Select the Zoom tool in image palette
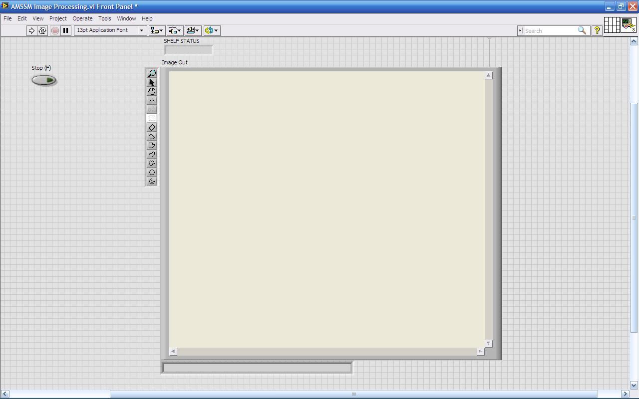639x399 pixels. 152,73
